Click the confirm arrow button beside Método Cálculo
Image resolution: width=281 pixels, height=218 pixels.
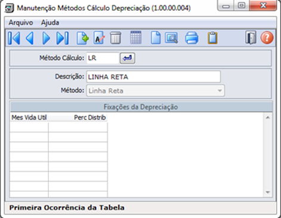pyautogui.click(x=128, y=58)
